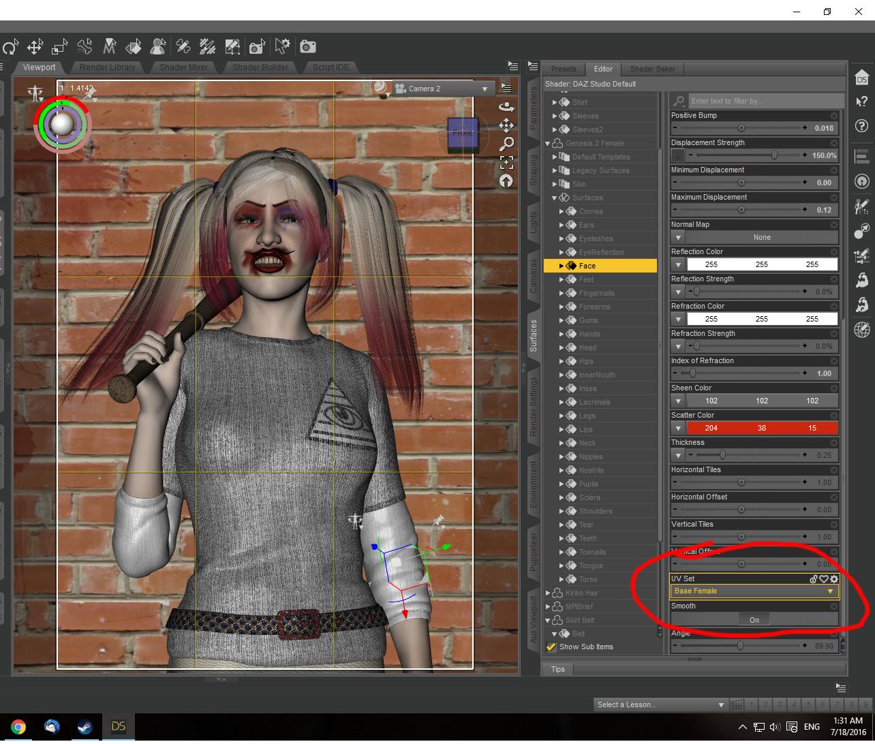Viewport: 875px width, 744px height.
Task: Switch to the Render Library tab
Action: pos(108,67)
